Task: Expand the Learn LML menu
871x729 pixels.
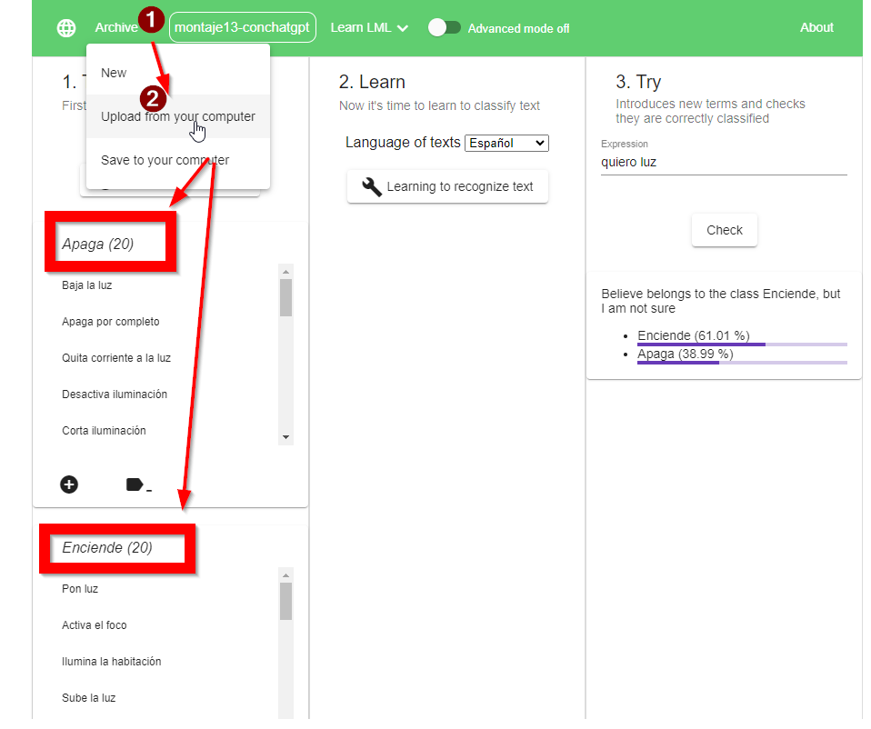Action: 369,27
